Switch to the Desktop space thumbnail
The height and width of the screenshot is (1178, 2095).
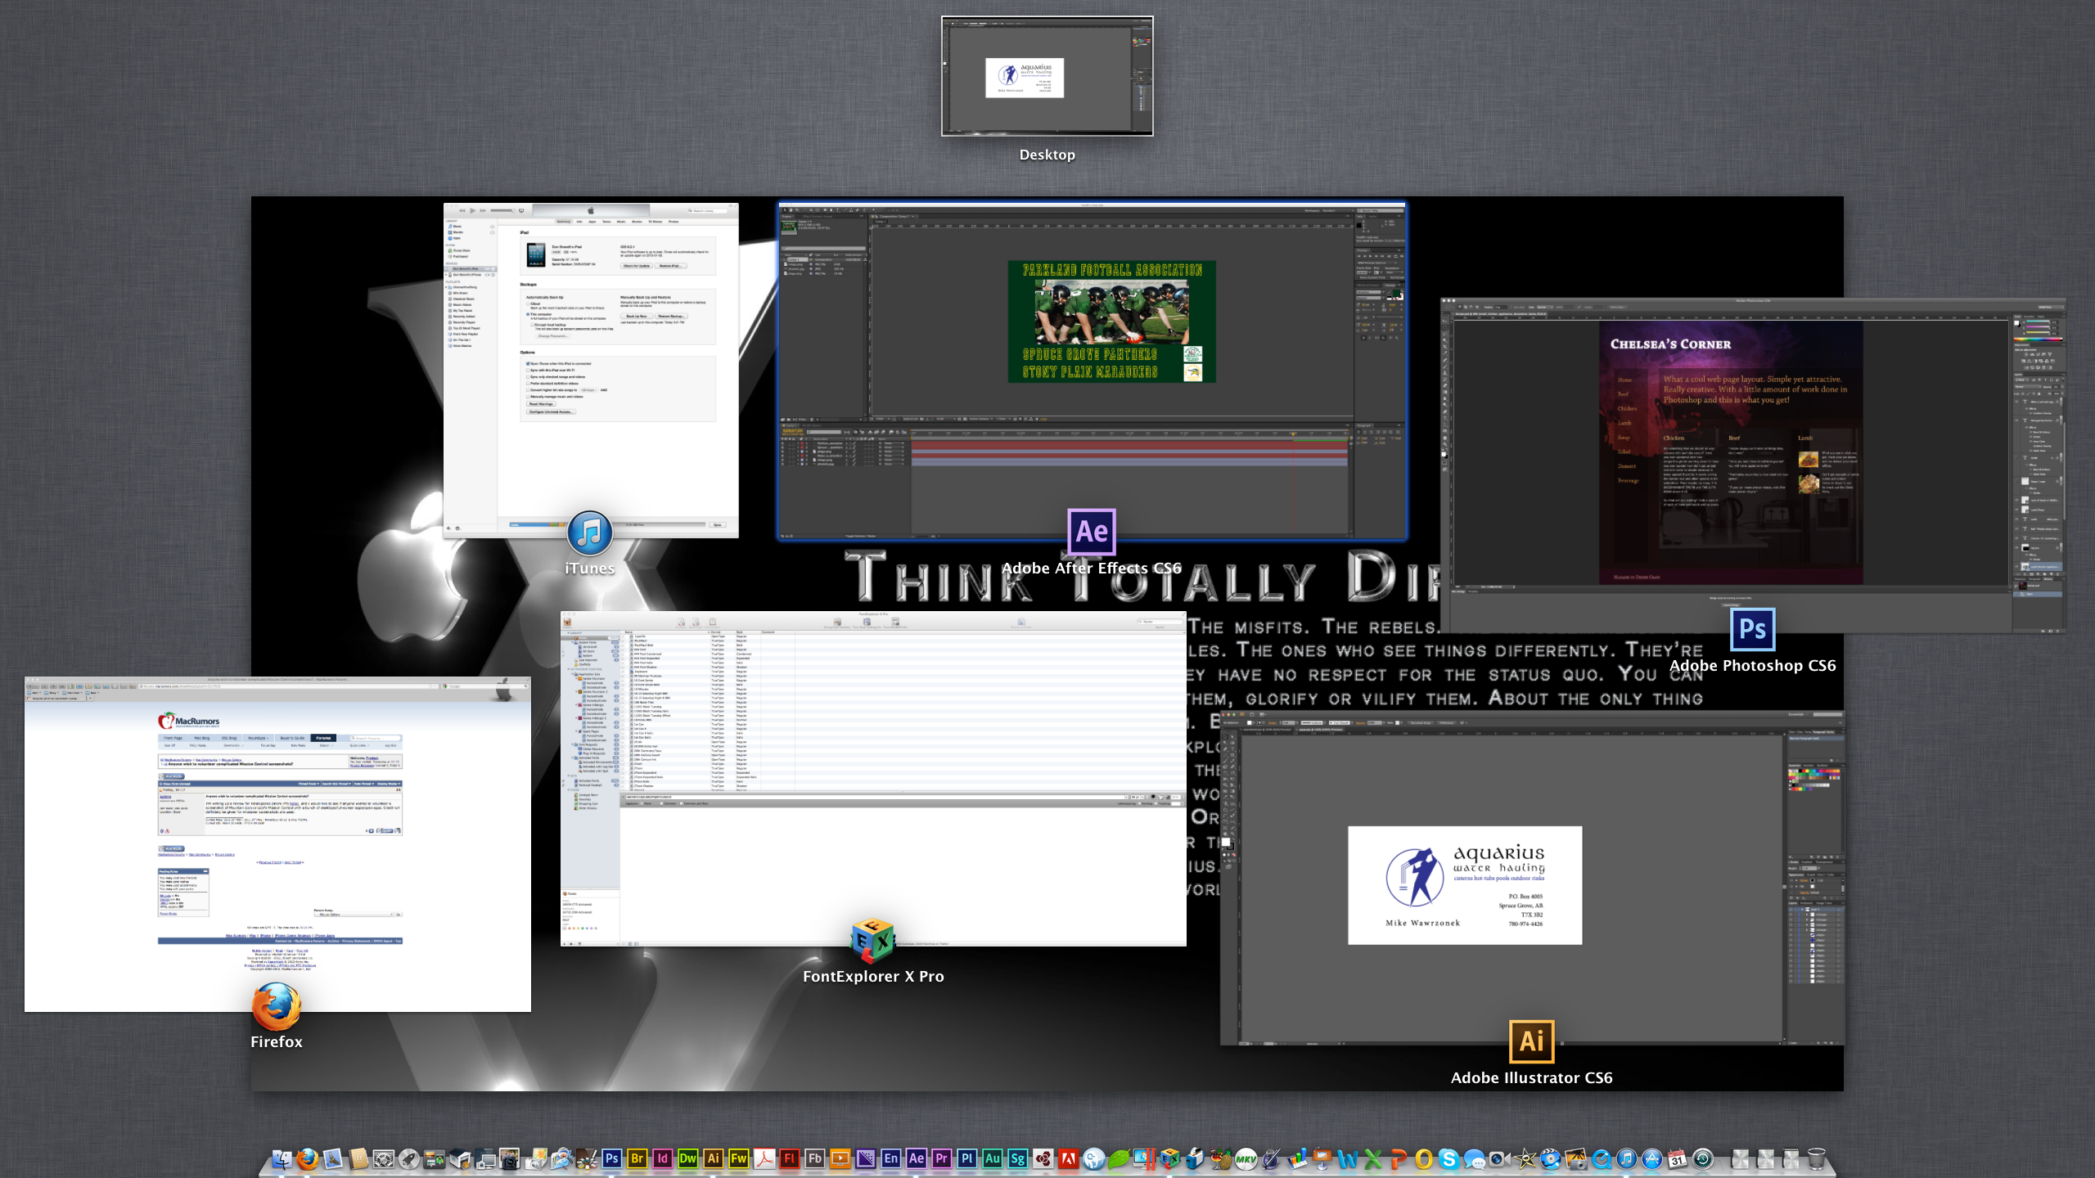tap(1047, 76)
